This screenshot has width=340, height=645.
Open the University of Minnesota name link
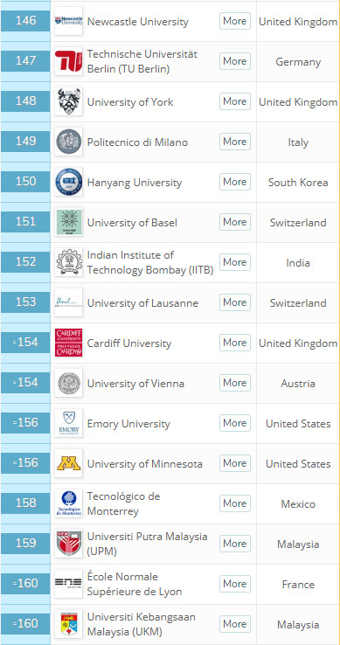click(145, 464)
